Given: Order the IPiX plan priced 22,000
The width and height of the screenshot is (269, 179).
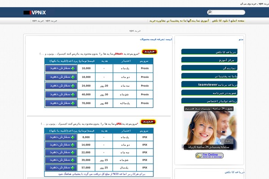Looking at the screenshot, I should [61, 152].
